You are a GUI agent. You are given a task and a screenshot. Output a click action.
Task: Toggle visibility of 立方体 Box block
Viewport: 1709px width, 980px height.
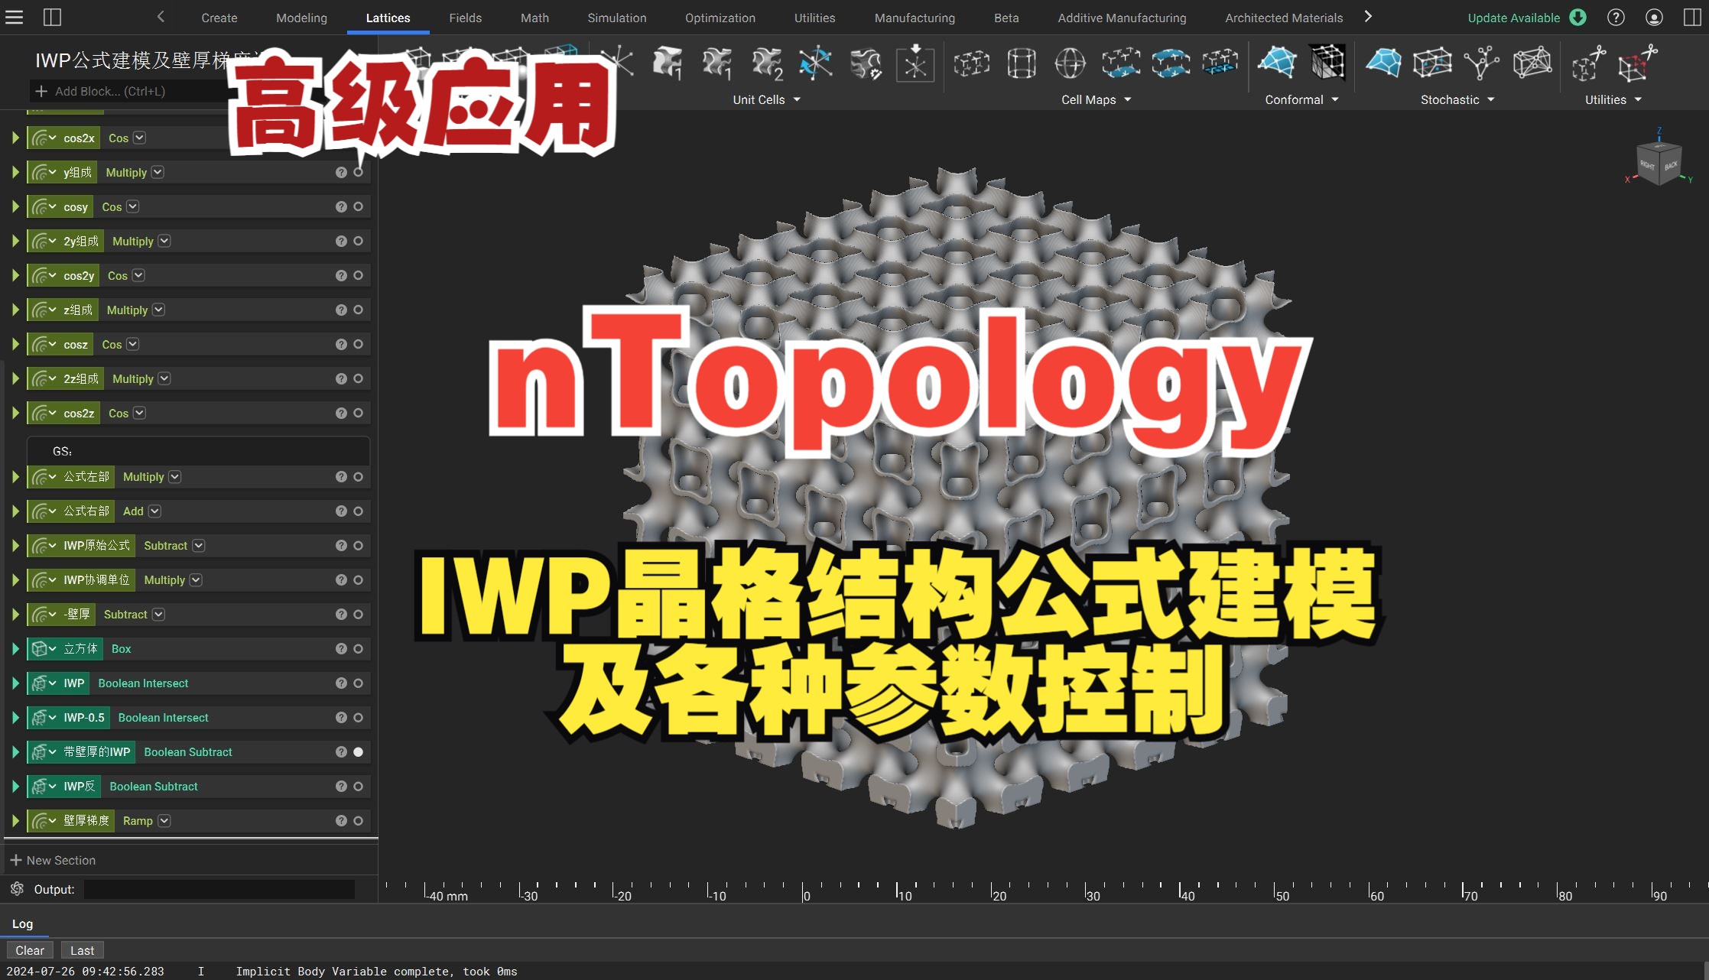pos(358,649)
